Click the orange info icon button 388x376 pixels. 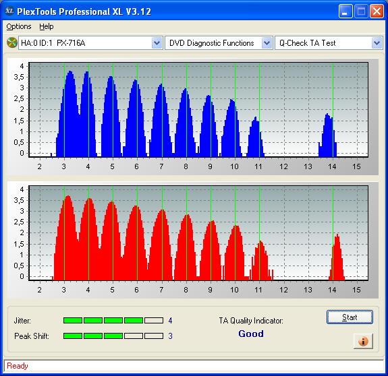[x=363, y=341]
